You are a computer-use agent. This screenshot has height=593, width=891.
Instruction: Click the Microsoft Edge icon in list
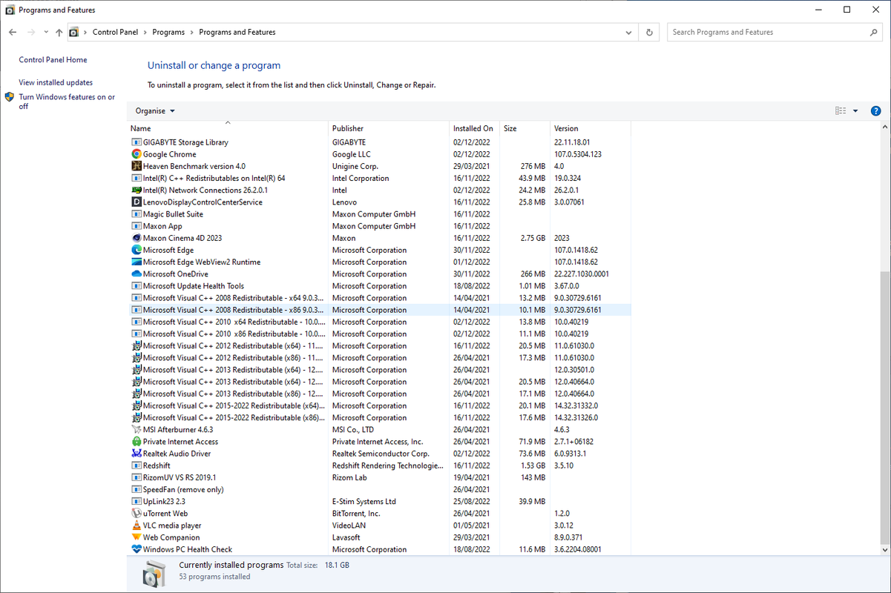click(137, 250)
